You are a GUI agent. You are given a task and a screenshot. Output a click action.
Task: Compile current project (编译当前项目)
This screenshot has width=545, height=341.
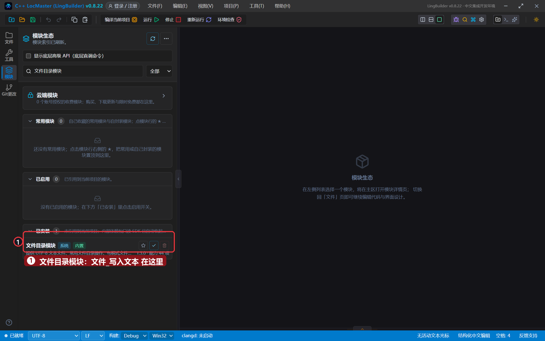pyautogui.click(x=121, y=20)
